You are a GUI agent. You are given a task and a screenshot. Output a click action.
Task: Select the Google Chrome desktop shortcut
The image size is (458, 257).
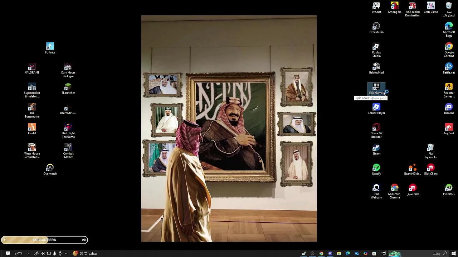(x=449, y=50)
